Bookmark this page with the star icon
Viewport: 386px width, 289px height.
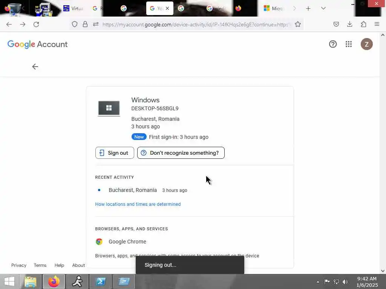point(298,24)
